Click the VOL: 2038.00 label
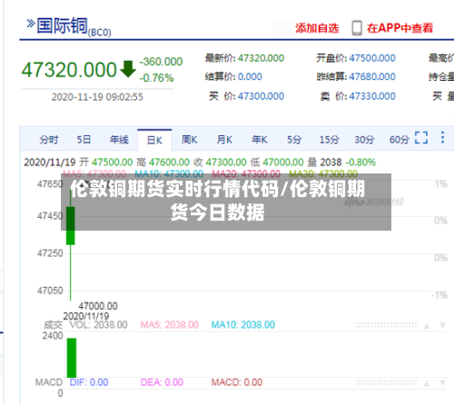 [x=98, y=325]
